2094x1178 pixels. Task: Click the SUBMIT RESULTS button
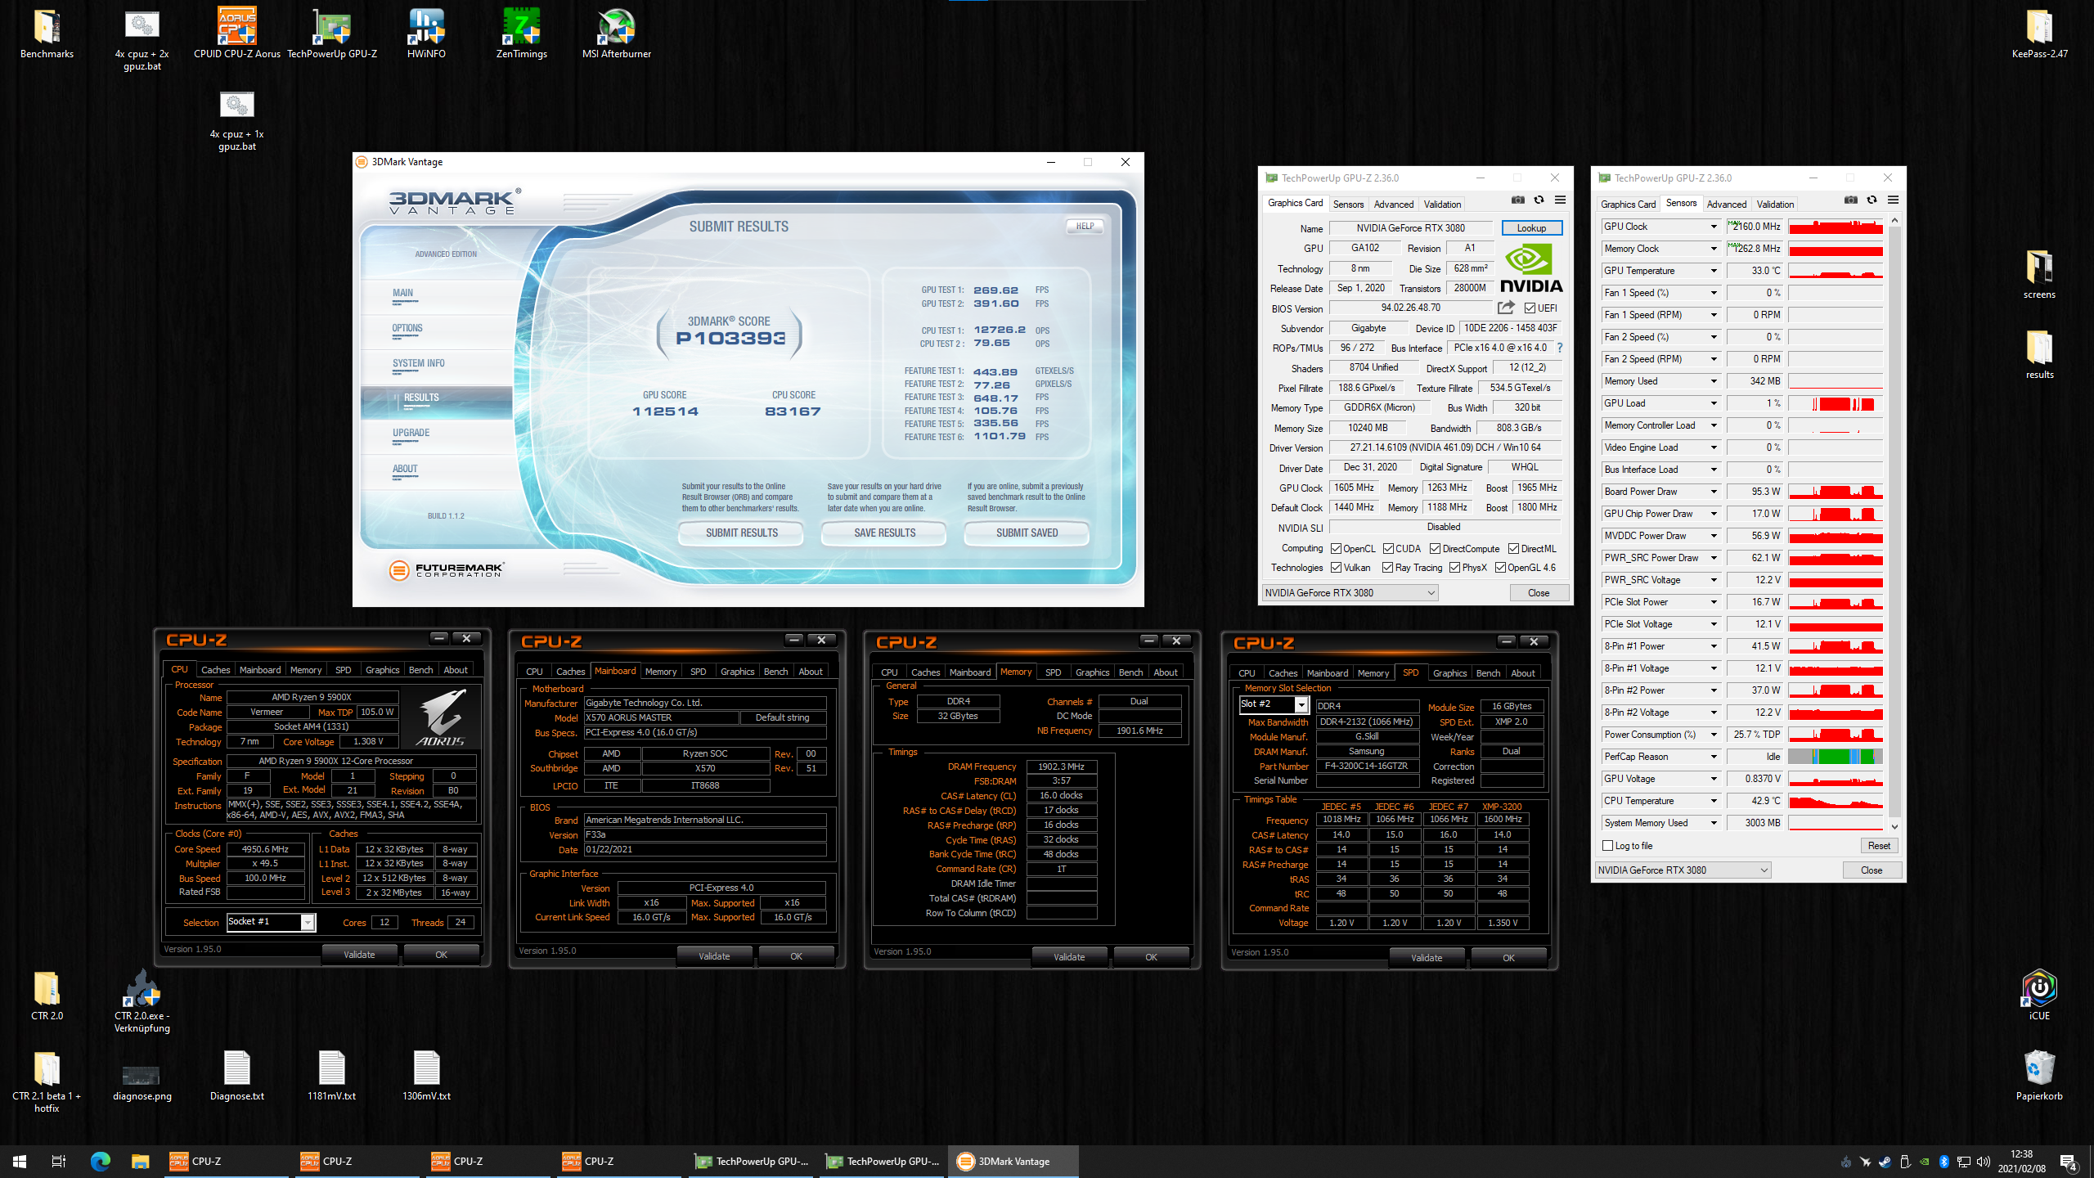click(x=741, y=533)
